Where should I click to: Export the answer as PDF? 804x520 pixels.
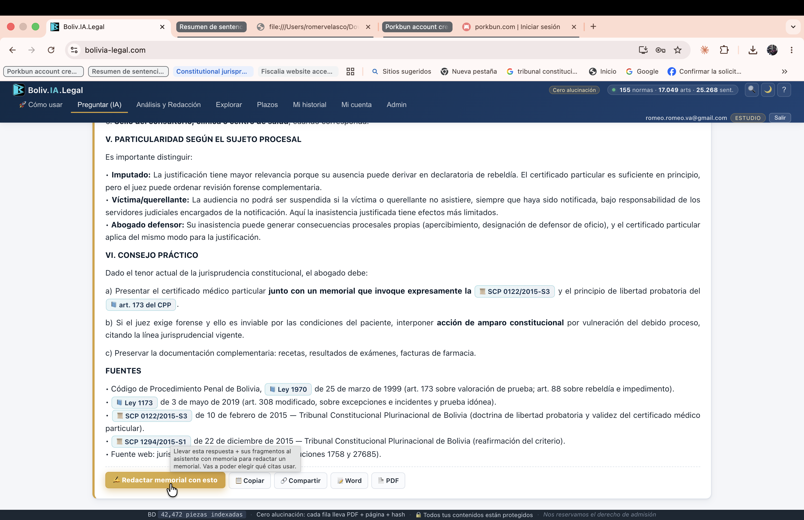388,480
